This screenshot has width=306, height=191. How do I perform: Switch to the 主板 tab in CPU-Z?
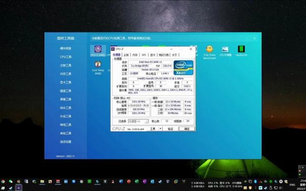[x=126, y=55]
